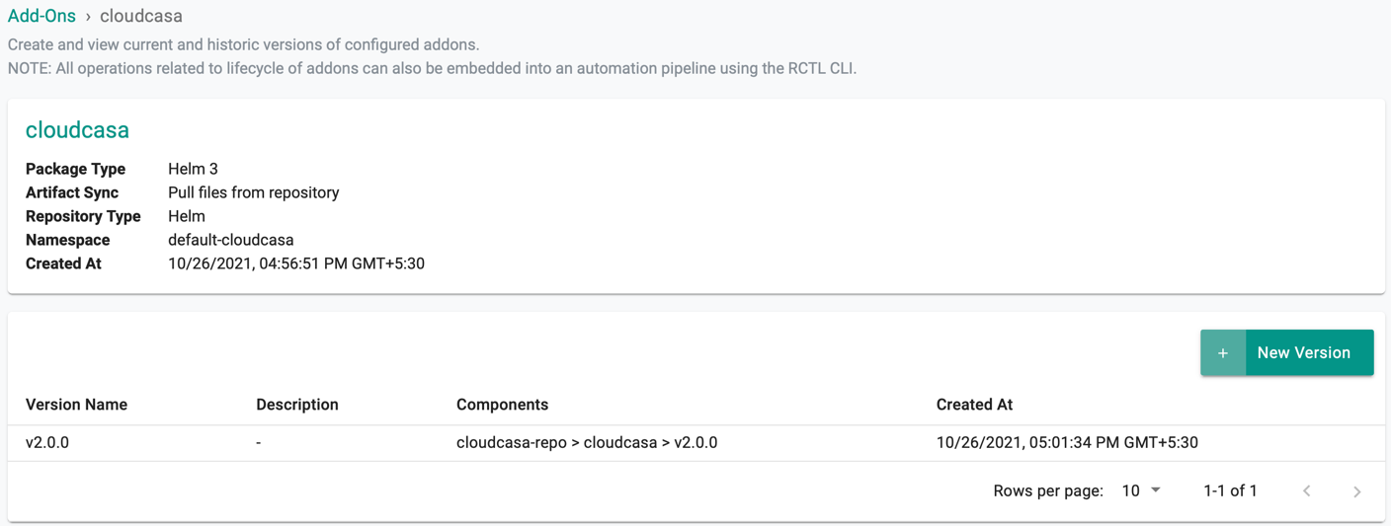Click the breadcrumb separator chevron

88,17
